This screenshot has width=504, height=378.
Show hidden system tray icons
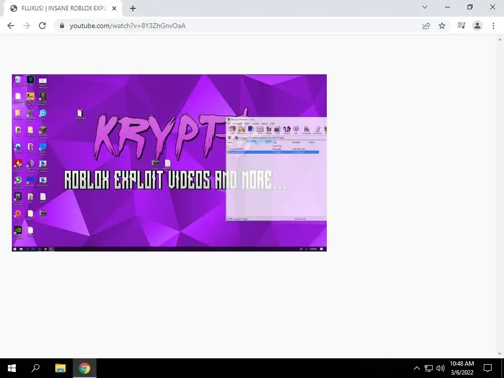click(416, 368)
